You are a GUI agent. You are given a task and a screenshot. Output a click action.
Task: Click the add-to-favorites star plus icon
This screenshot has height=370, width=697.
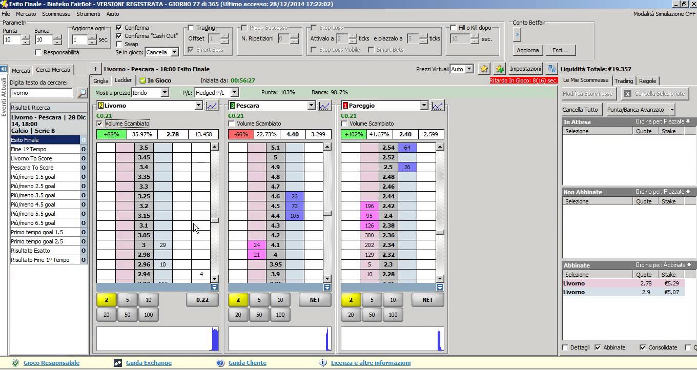499,69
